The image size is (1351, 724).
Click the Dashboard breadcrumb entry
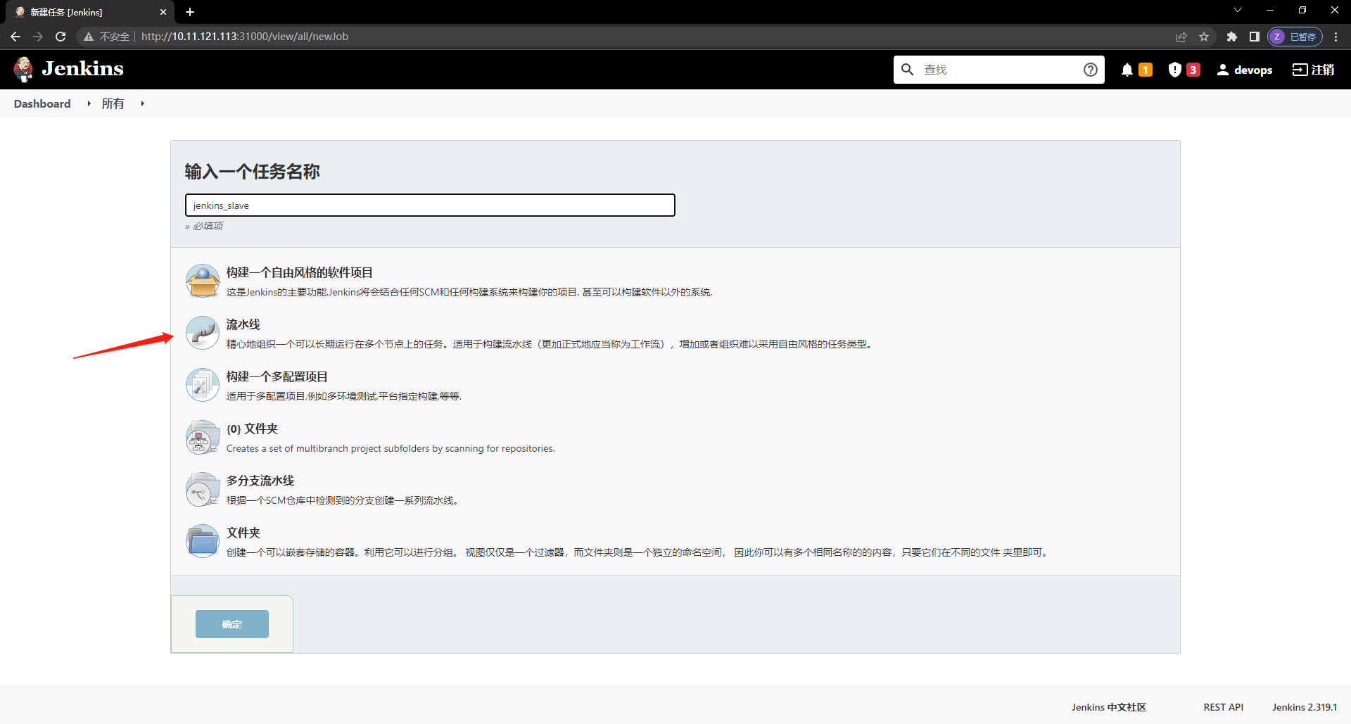point(42,103)
